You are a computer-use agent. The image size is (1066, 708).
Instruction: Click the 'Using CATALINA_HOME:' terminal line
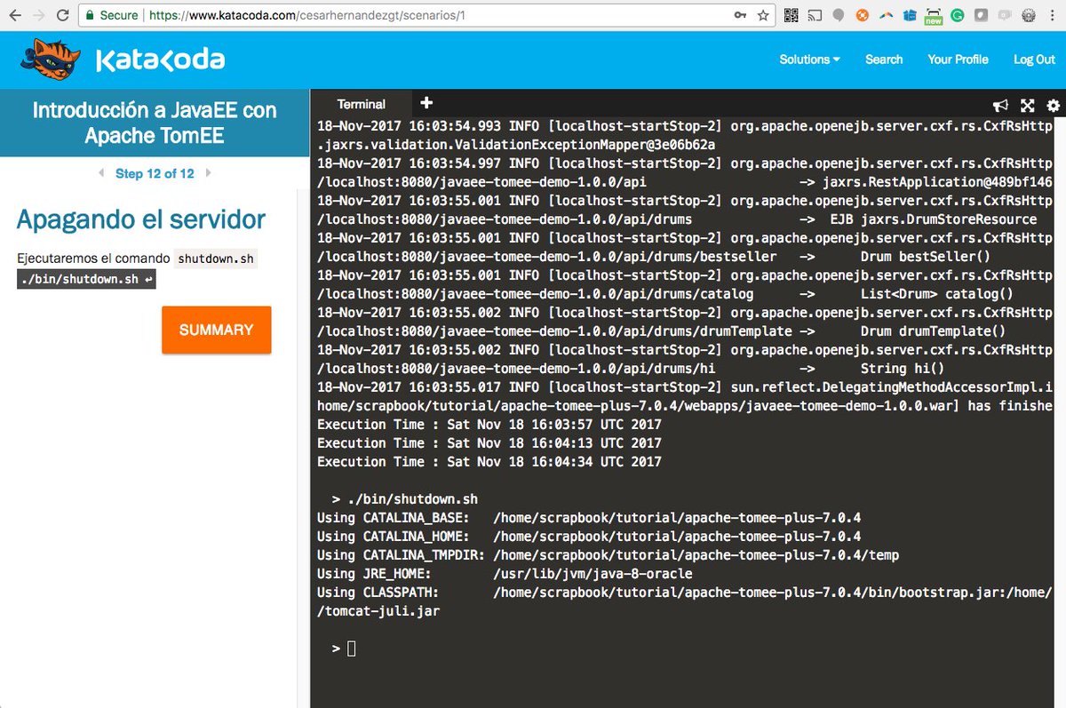(x=589, y=537)
